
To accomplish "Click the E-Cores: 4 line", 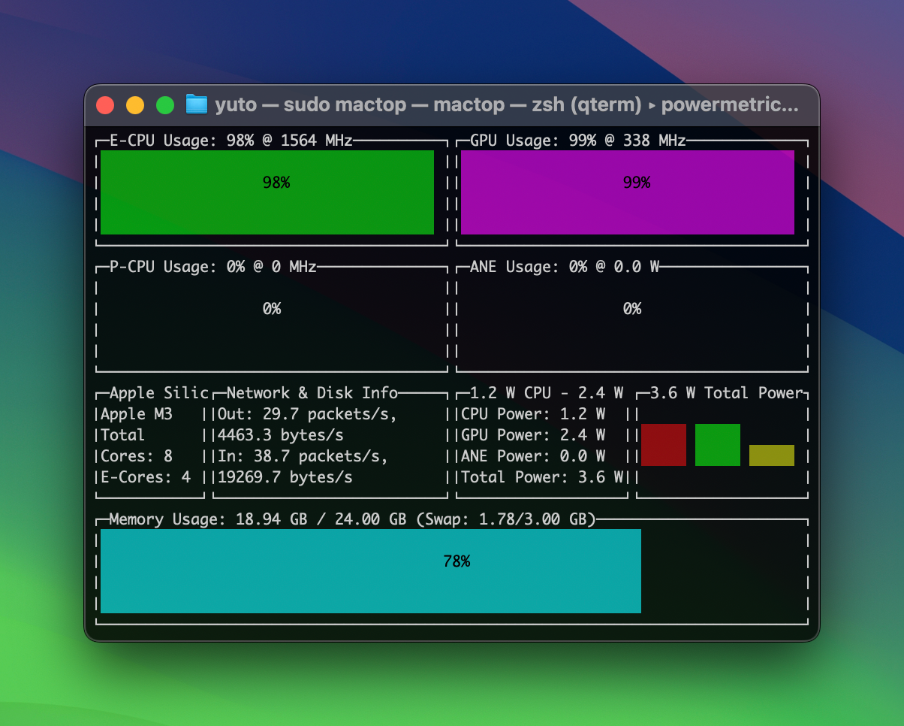I will (145, 477).
